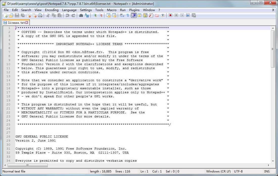The height and width of the screenshot is (176, 278).
Task: Click the horizontal scrollbar right arrow
Action: (x=269, y=165)
